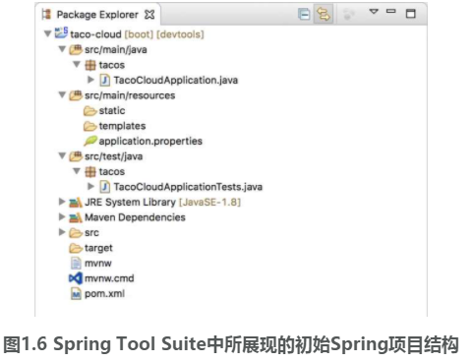Collapse the src/main/java source folder
This screenshot has height=362, width=474.
[x=62, y=49]
